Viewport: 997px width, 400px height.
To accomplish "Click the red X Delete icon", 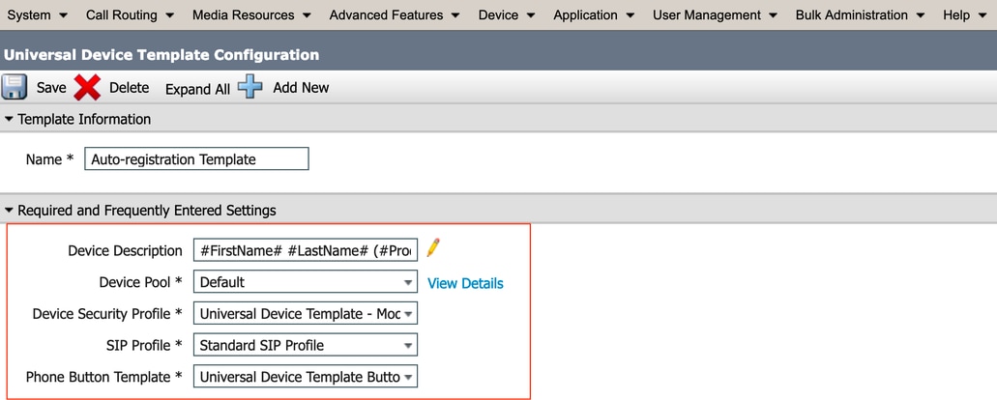I will (87, 88).
